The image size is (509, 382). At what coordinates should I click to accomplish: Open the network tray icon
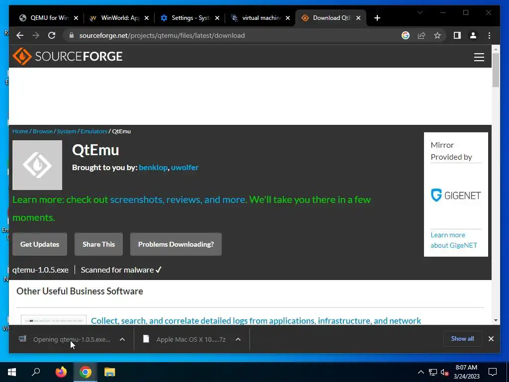click(x=433, y=372)
